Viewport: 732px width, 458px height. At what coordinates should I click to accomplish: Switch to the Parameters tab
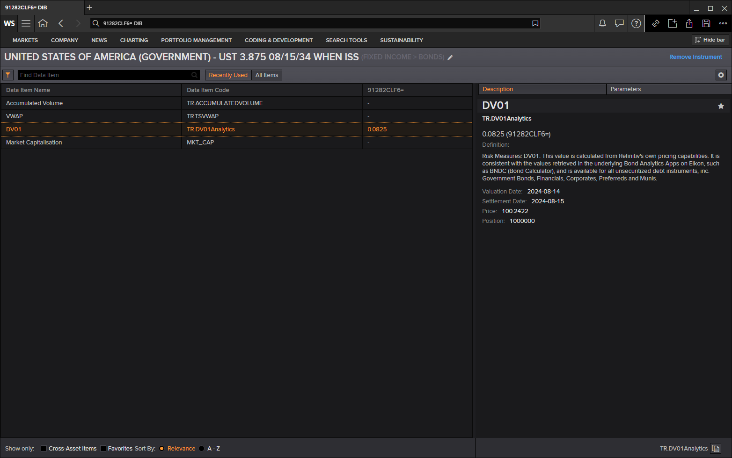pos(669,89)
